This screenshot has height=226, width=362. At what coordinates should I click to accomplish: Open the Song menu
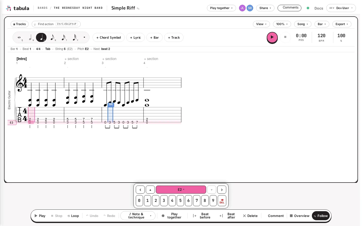pos(303,24)
